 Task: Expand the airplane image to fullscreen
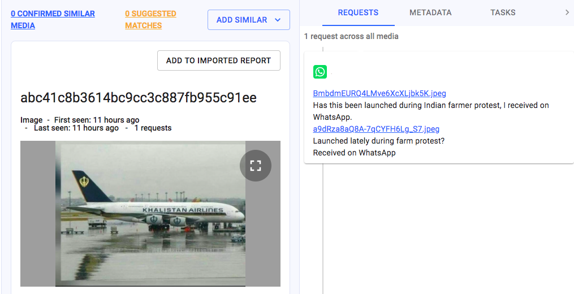tap(256, 166)
